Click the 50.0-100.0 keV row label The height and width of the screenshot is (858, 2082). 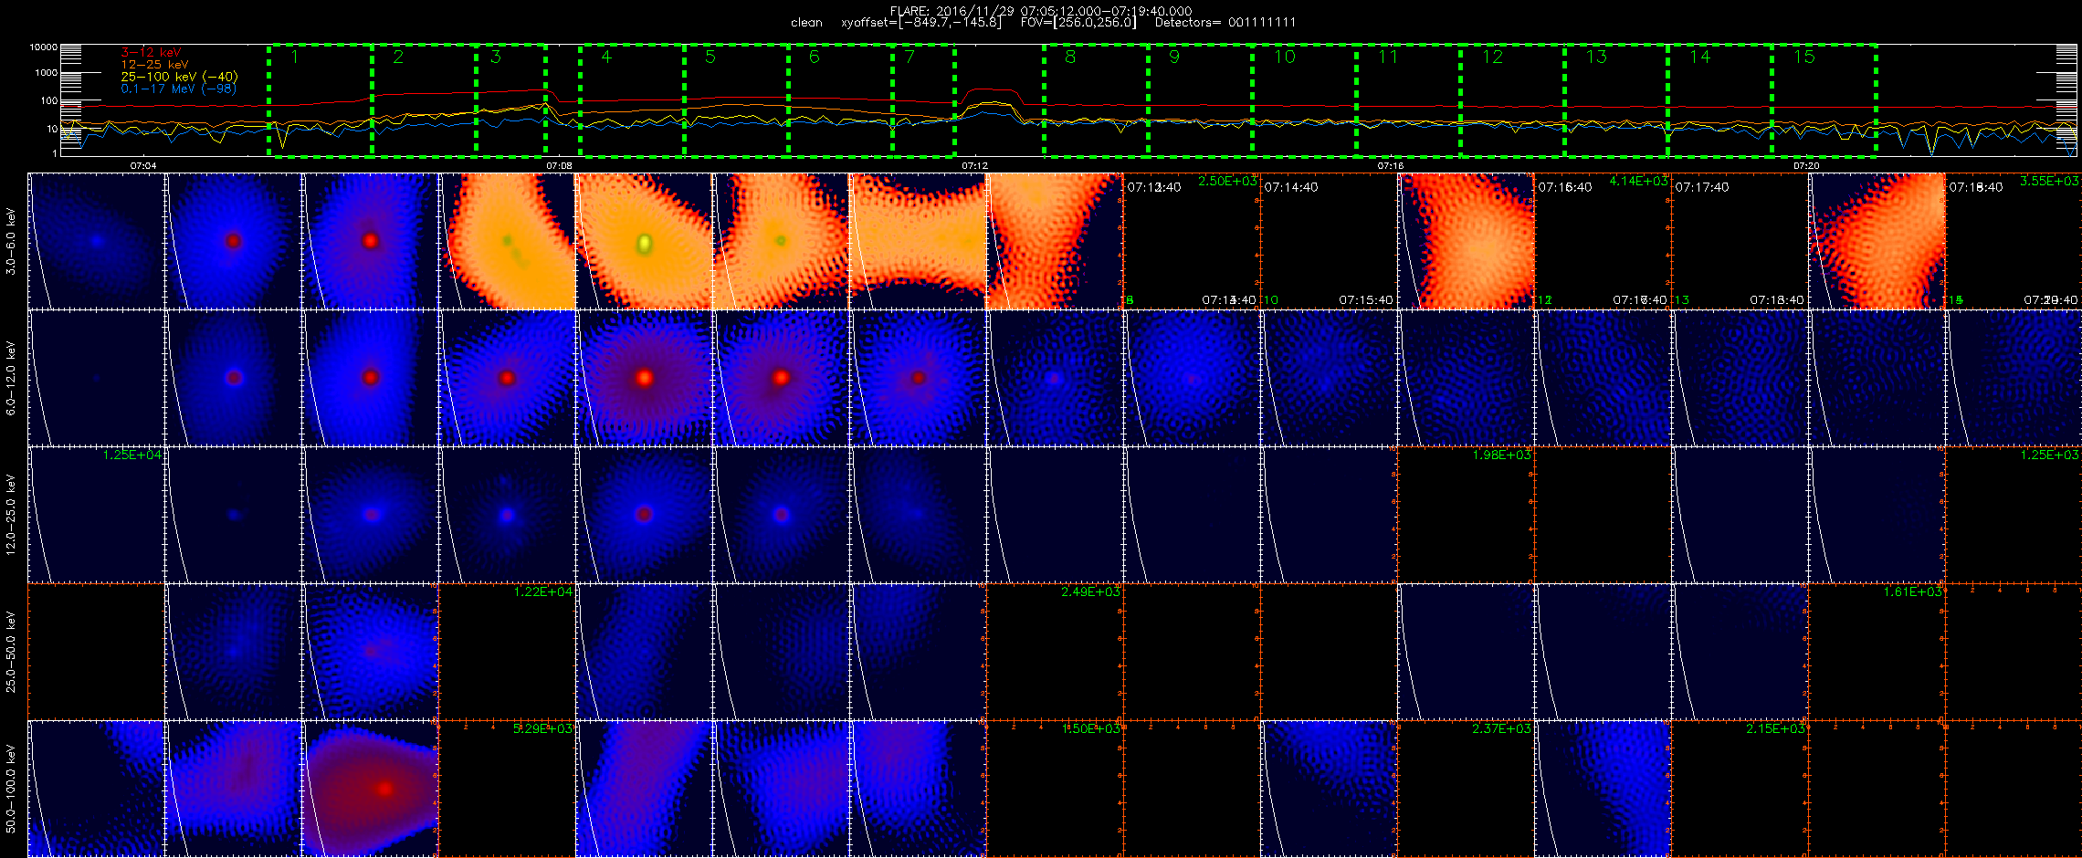[x=11, y=789]
